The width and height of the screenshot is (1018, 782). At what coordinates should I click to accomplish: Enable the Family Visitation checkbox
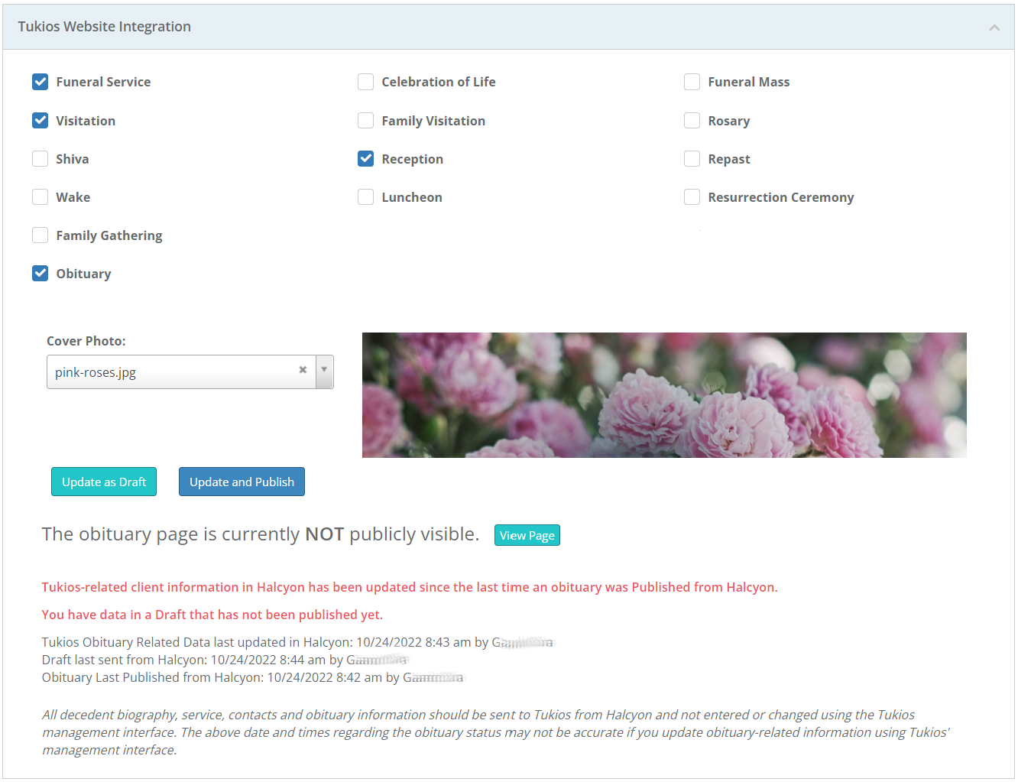pyautogui.click(x=366, y=121)
